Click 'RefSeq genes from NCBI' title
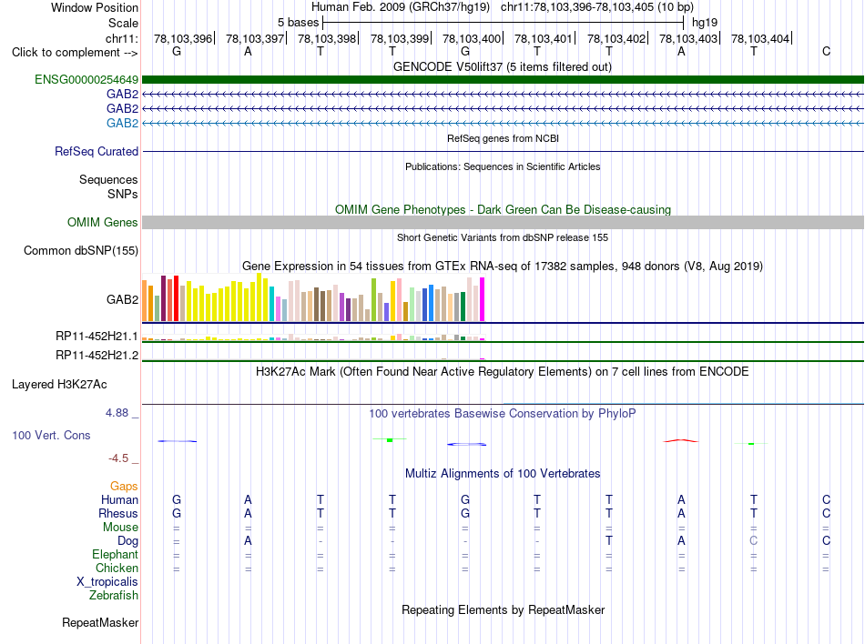Viewport: 865px width, 644px height. point(504,139)
